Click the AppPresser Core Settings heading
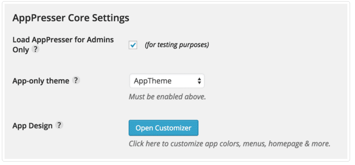The height and width of the screenshot is (165, 355). [71, 18]
